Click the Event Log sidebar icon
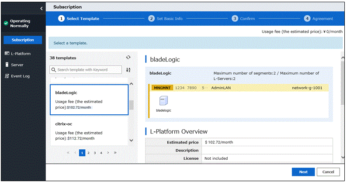 click(7, 76)
